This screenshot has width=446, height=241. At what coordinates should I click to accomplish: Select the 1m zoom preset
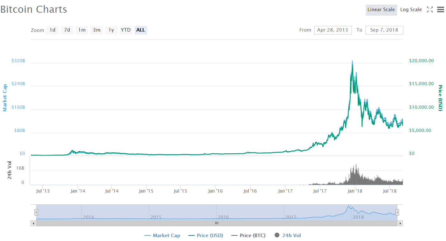click(x=82, y=30)
